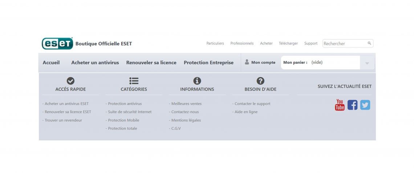
Task: Click the Mon compte user icon
Action: pos(247,62)
